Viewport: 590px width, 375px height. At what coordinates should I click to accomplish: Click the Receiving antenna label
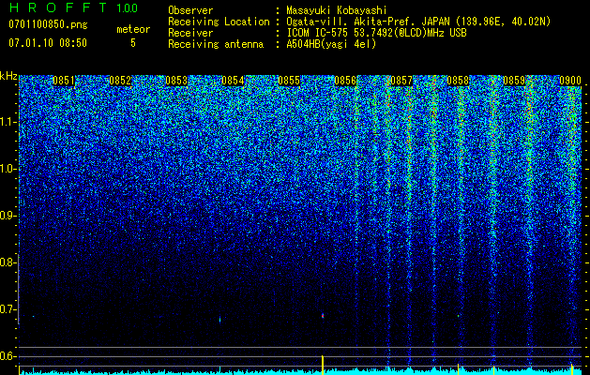[216, 44]
